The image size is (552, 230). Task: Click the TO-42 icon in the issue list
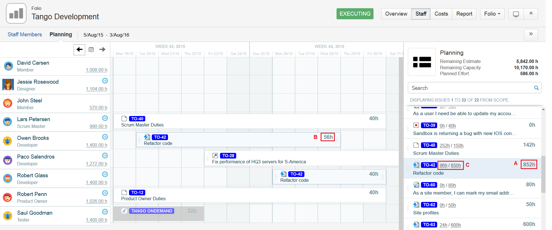pos(416,165)
